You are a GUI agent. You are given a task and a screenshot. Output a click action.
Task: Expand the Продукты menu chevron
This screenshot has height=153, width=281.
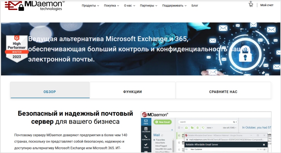(x=98, y=6)
